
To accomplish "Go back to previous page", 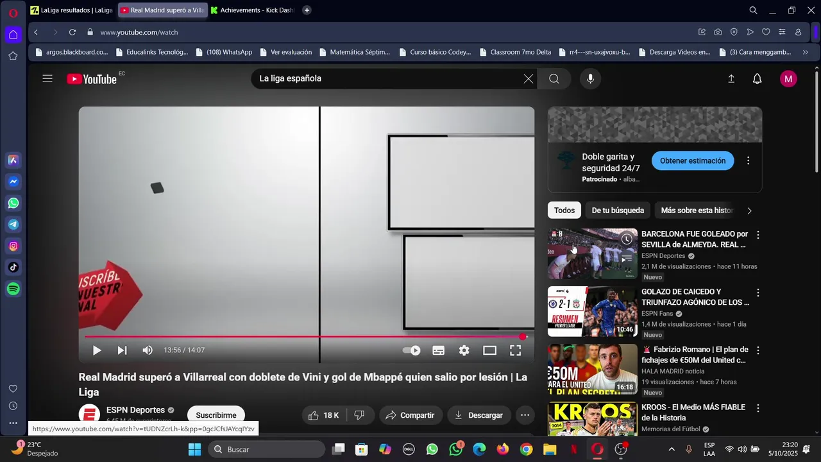I will pyautogui.click(x=36, y=32).
